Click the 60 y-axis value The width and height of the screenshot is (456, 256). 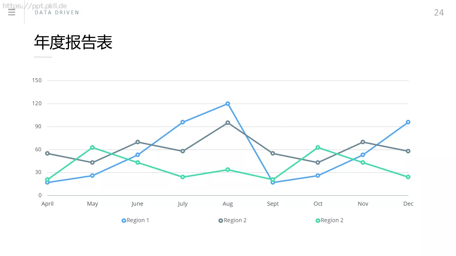(x=38, y=149)
